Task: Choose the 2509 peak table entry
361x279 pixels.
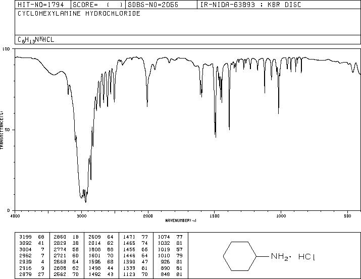Action: point(101,237)
